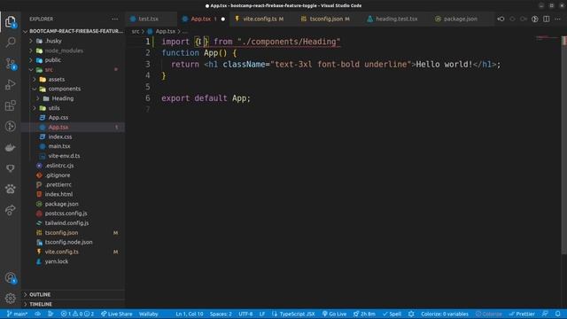Image resolution: width=567 pixels, height=319 pixels.
Task: Toggle Go Live server
Action: pyautogui.click(x=334, y=314)
